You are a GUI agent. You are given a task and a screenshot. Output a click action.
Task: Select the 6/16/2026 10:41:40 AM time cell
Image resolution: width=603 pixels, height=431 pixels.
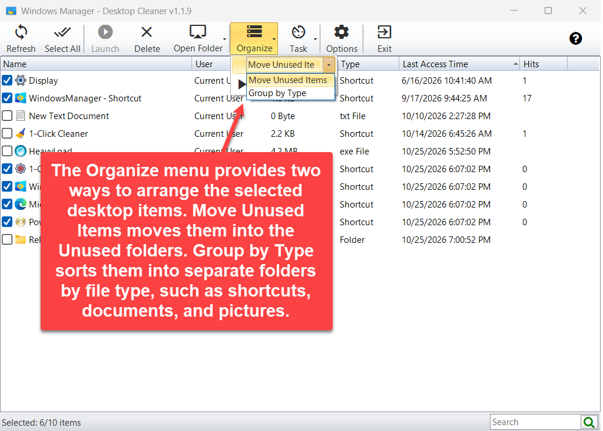pos(446,81)
